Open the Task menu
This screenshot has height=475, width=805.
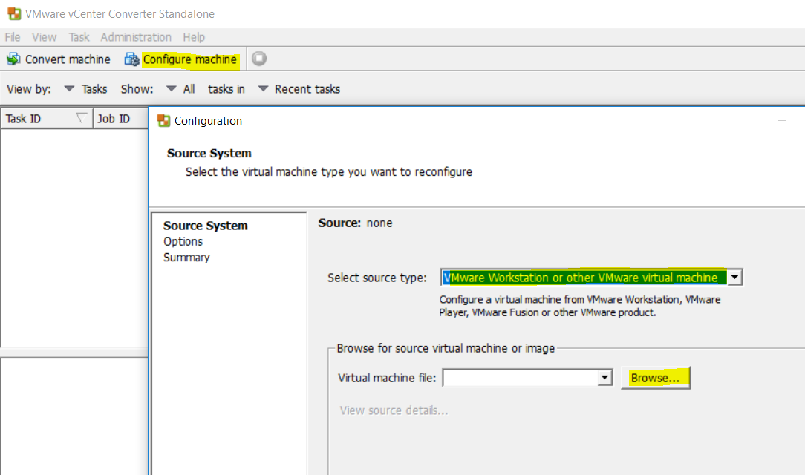[79, 37]
